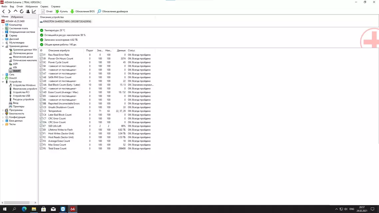This screenshot has height=213, width=379.
Task: Open Логические диски tree item
Action: pos(23,53)
